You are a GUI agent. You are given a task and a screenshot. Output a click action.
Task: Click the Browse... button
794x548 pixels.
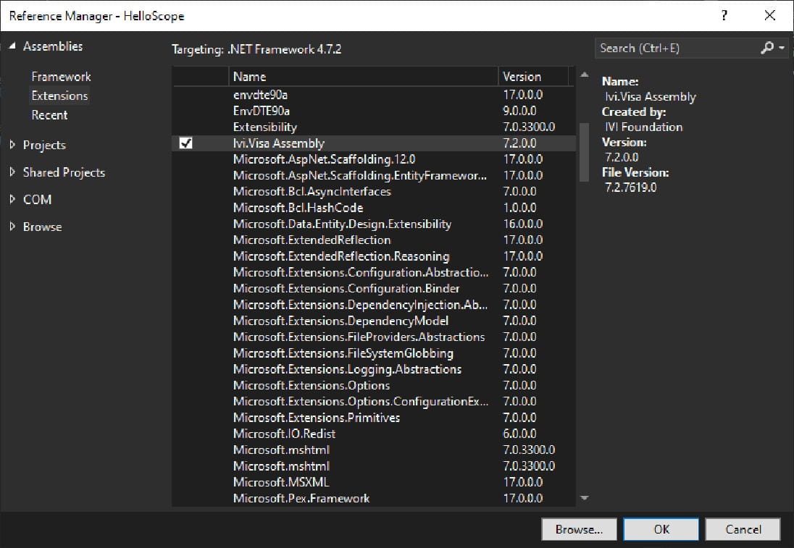pos(579,529)
